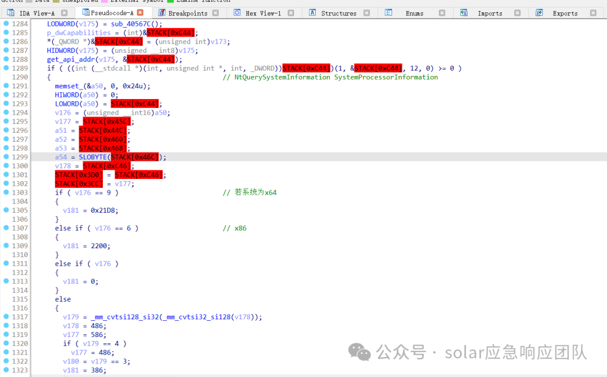This screenshot has height=377, width=607.
Task: Select the STACK[0x46C] inside SLOBYTE
Action: tap(135, 158)
